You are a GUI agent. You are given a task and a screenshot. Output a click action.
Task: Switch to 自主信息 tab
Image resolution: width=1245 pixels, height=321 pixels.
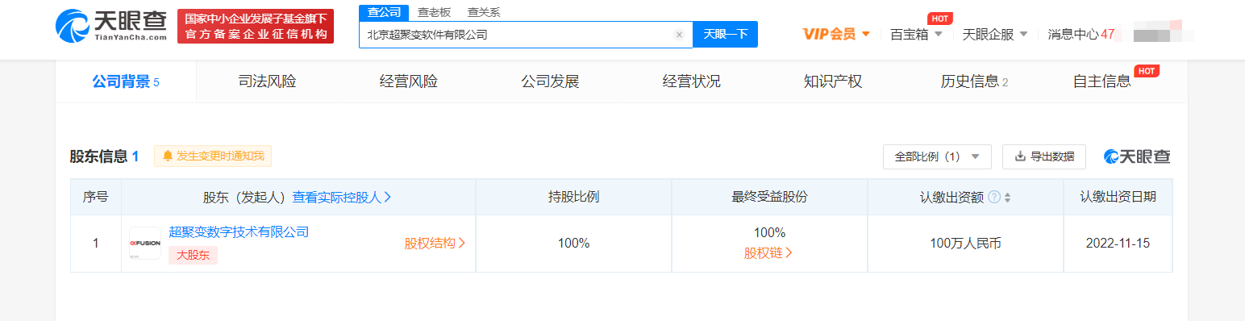[x=1101, y=81]
